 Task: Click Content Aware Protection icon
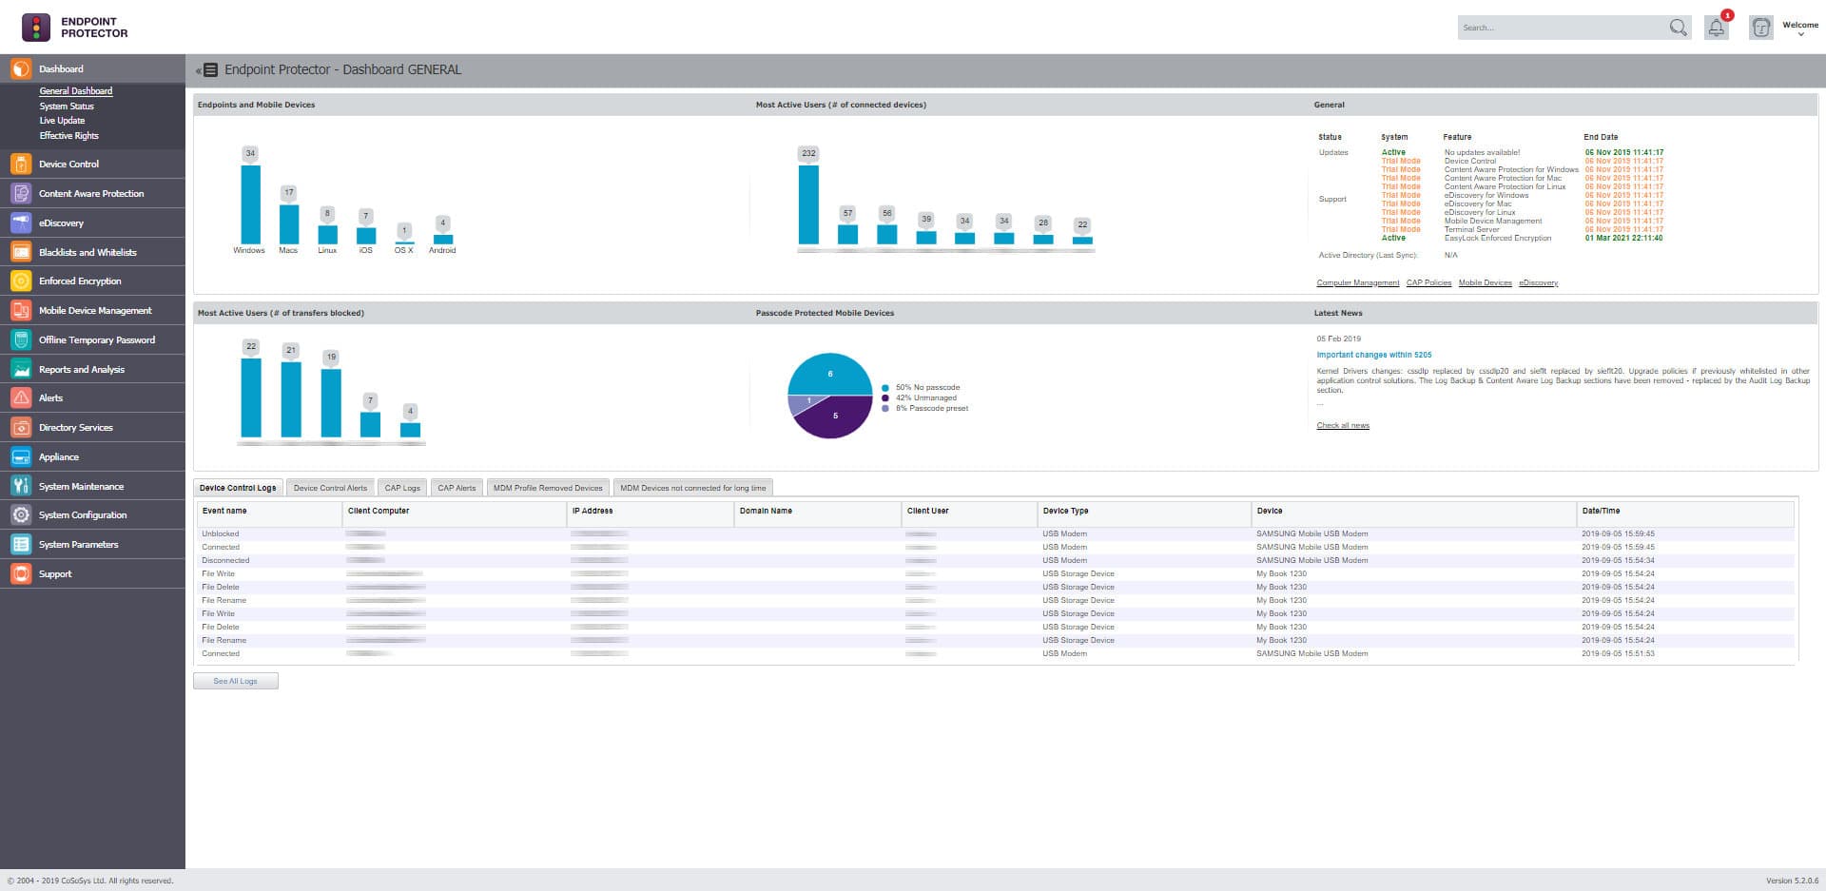tap(21, 193)
